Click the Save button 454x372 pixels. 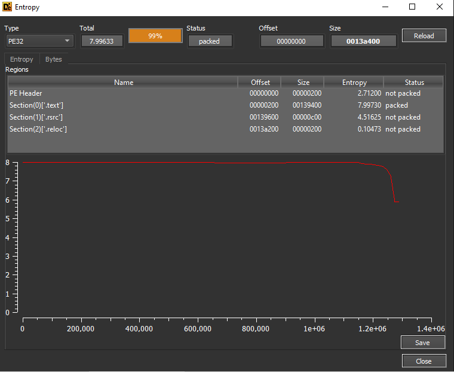click(423, 343)
